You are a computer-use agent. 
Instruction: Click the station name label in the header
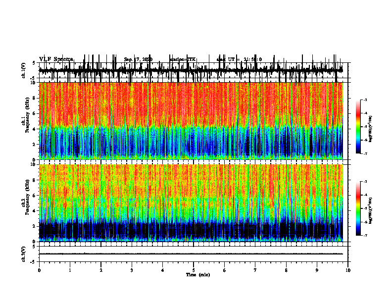click(183, 59)
